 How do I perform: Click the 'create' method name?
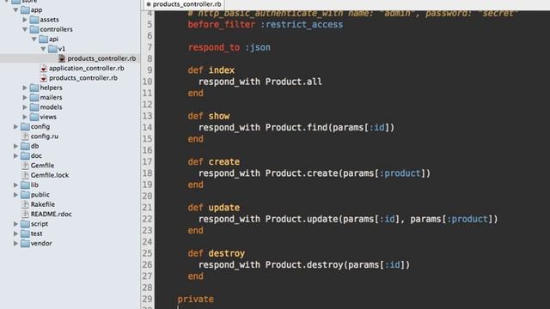click(224, 162)
